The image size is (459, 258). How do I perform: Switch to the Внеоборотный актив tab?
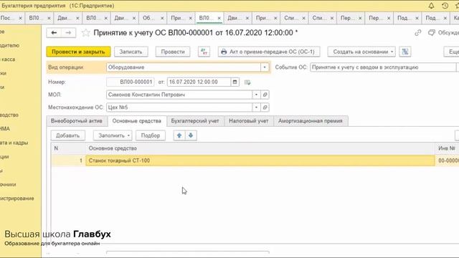click(77, 121)
